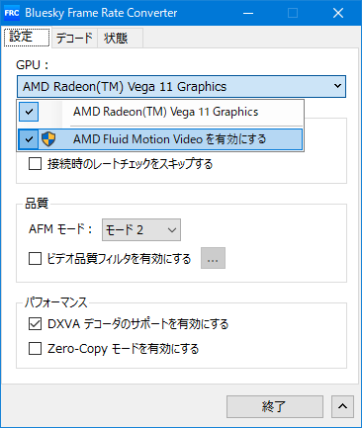Close the Bluesky Frame Rate Converter window
This screenshot has width=362, height=428.
click(338, 13)
